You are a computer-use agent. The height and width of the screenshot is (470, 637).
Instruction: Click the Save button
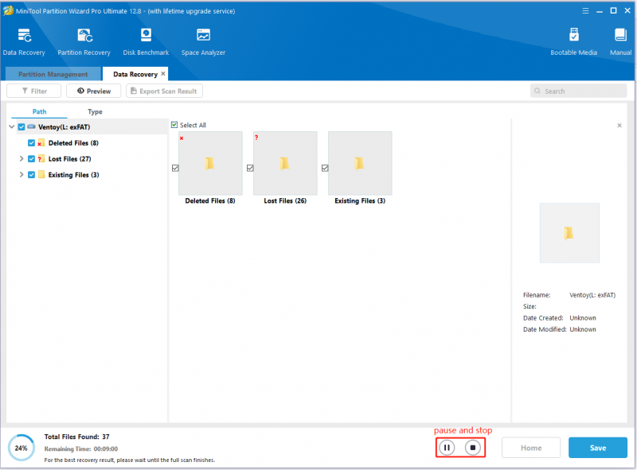coord(598,448)
